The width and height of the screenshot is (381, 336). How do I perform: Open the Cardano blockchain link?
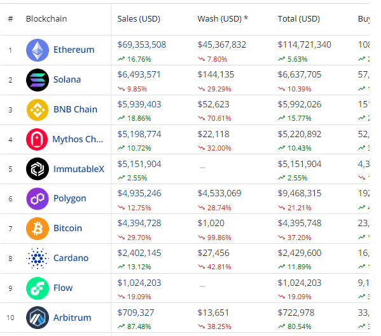71,258
